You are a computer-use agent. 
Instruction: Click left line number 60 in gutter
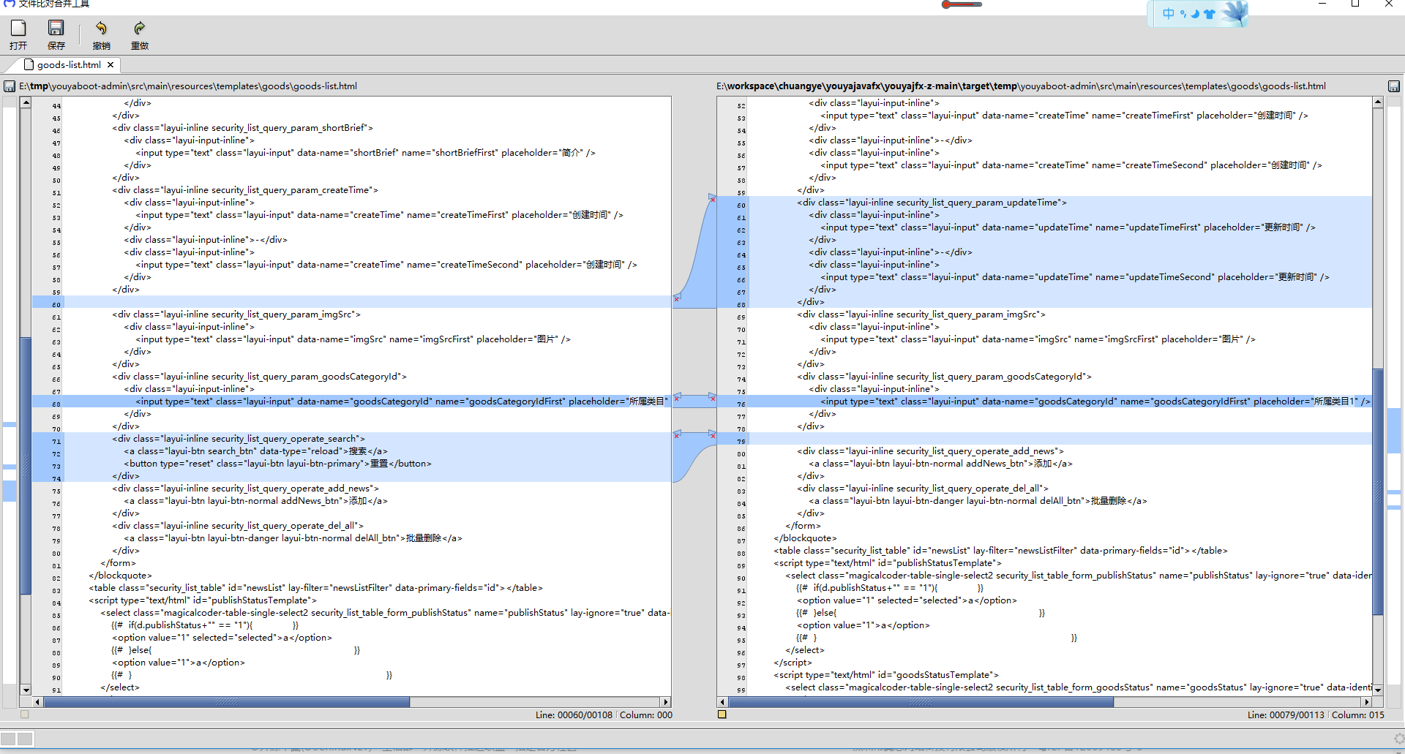point(56,304)
